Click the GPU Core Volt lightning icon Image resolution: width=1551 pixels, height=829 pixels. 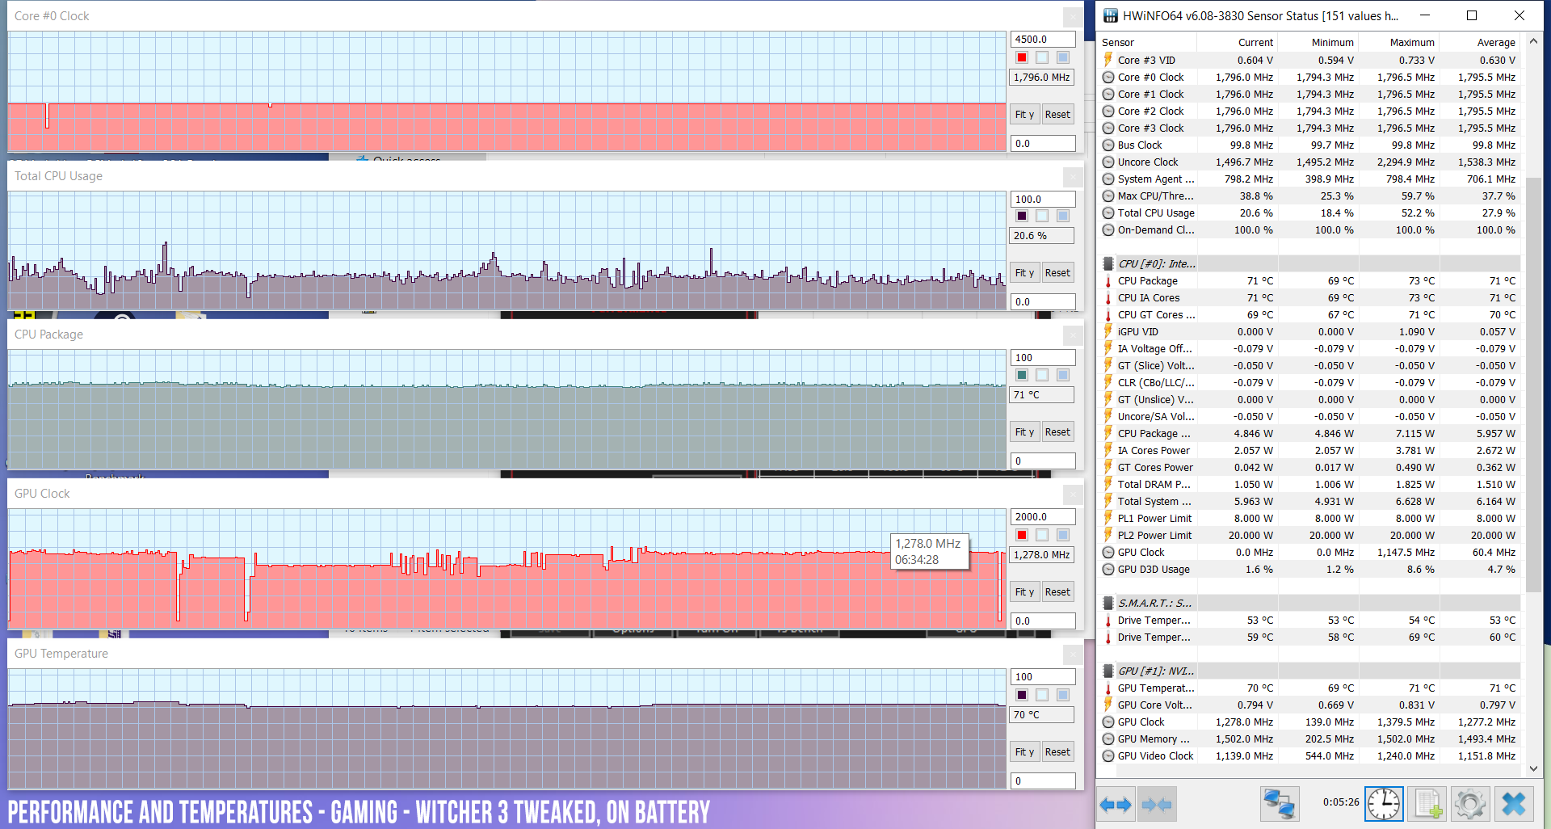click(x=1108, y=705)
